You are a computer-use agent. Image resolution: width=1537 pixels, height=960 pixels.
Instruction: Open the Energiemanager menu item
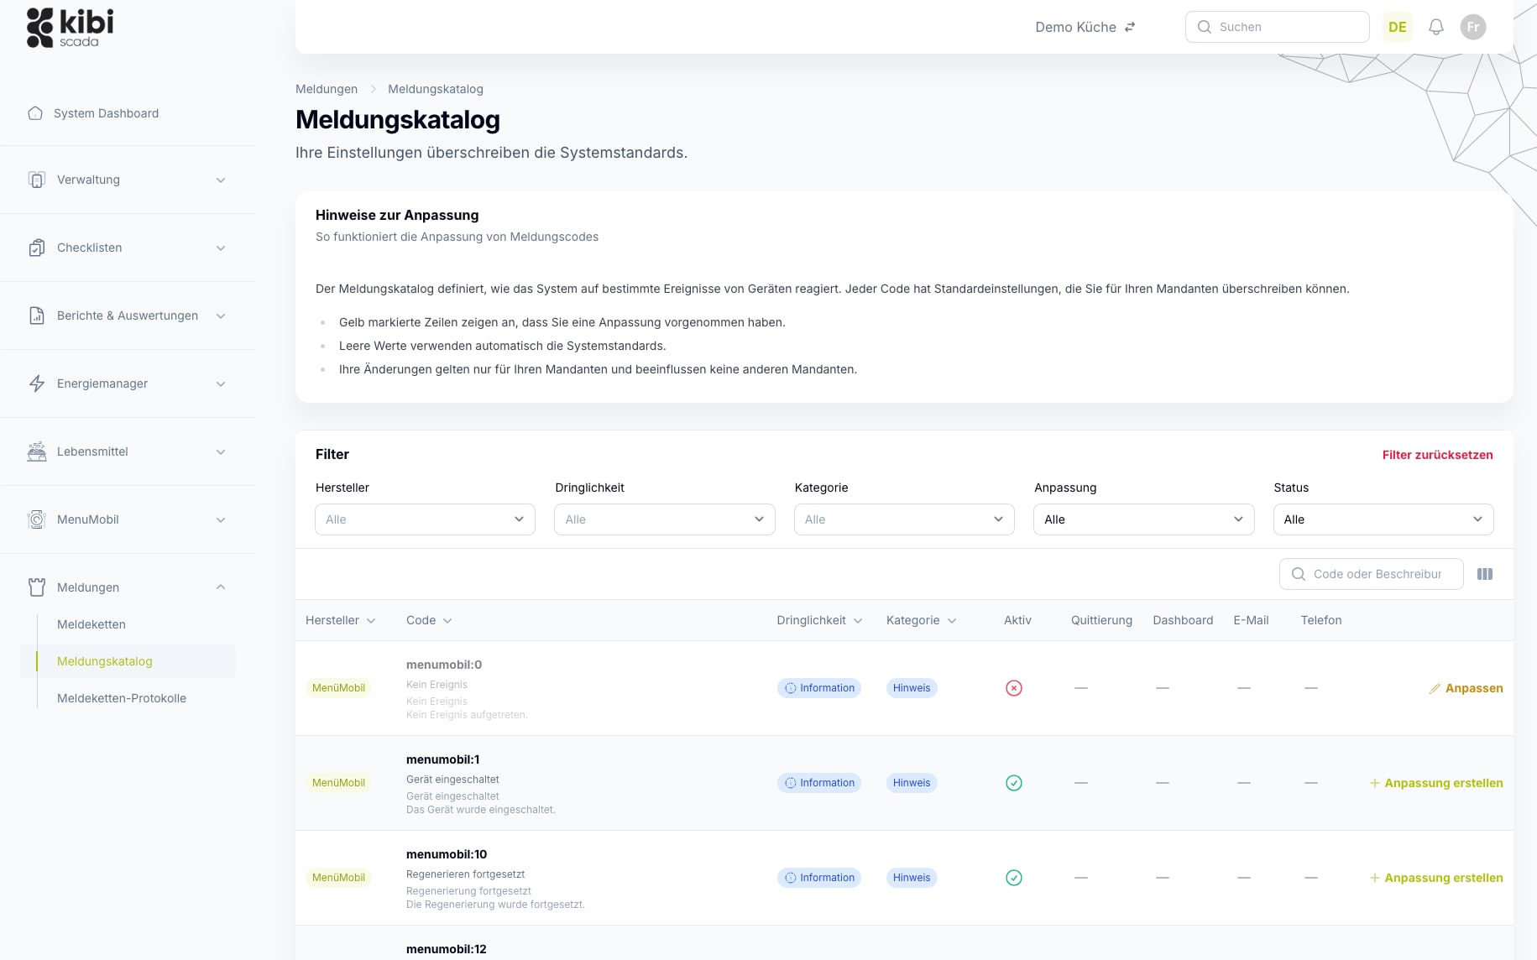click(x=128, y=383)
